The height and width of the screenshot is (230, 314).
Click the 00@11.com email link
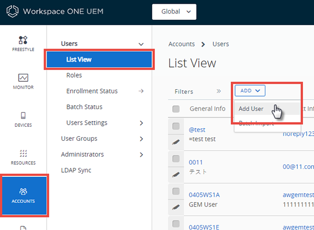point(298,167)
